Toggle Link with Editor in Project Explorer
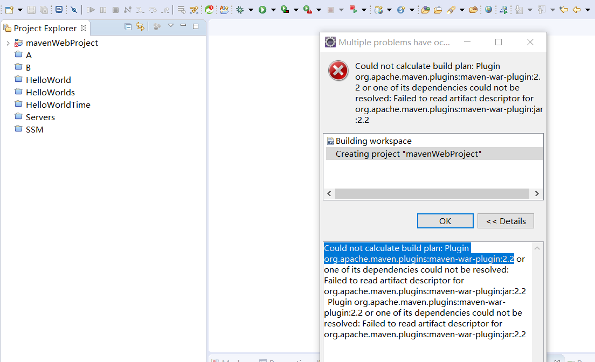This screenshot has height=362, width=595. pos(140,26)
